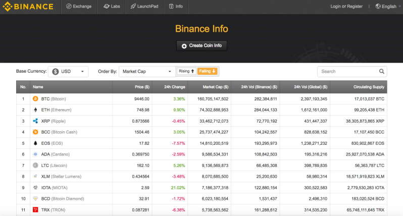Screen dimensions: 403x216
Task: Open the BCD (Bitcoin Diamond) row name
Action: click(x=63, y=199)
